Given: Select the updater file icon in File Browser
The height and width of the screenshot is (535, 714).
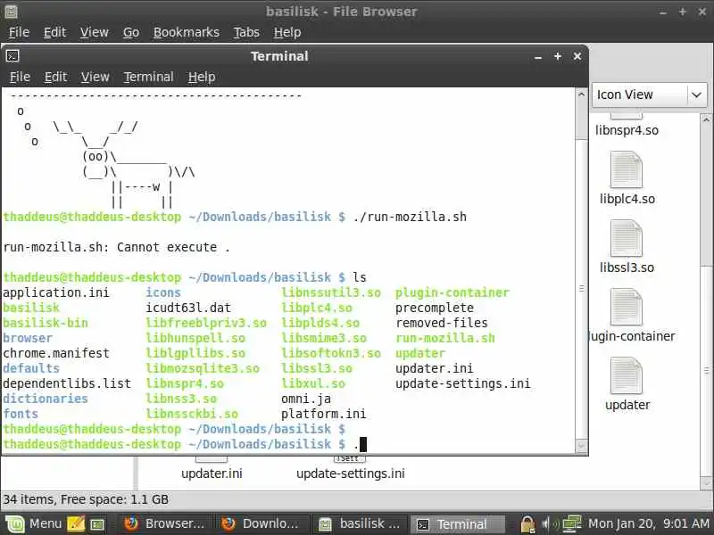Looking at the screenshot, I should (627, 375).
